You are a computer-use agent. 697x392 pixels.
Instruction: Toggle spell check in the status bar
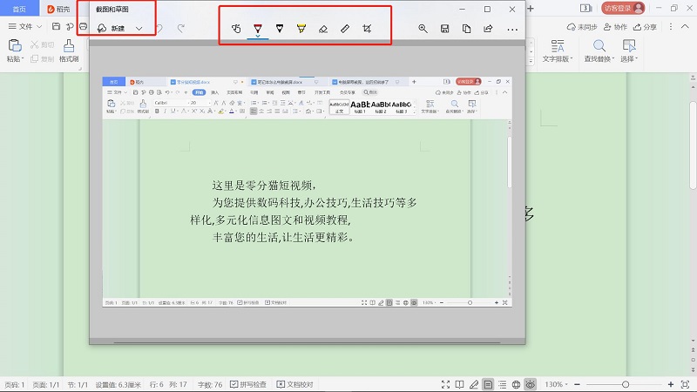point(250,384)
